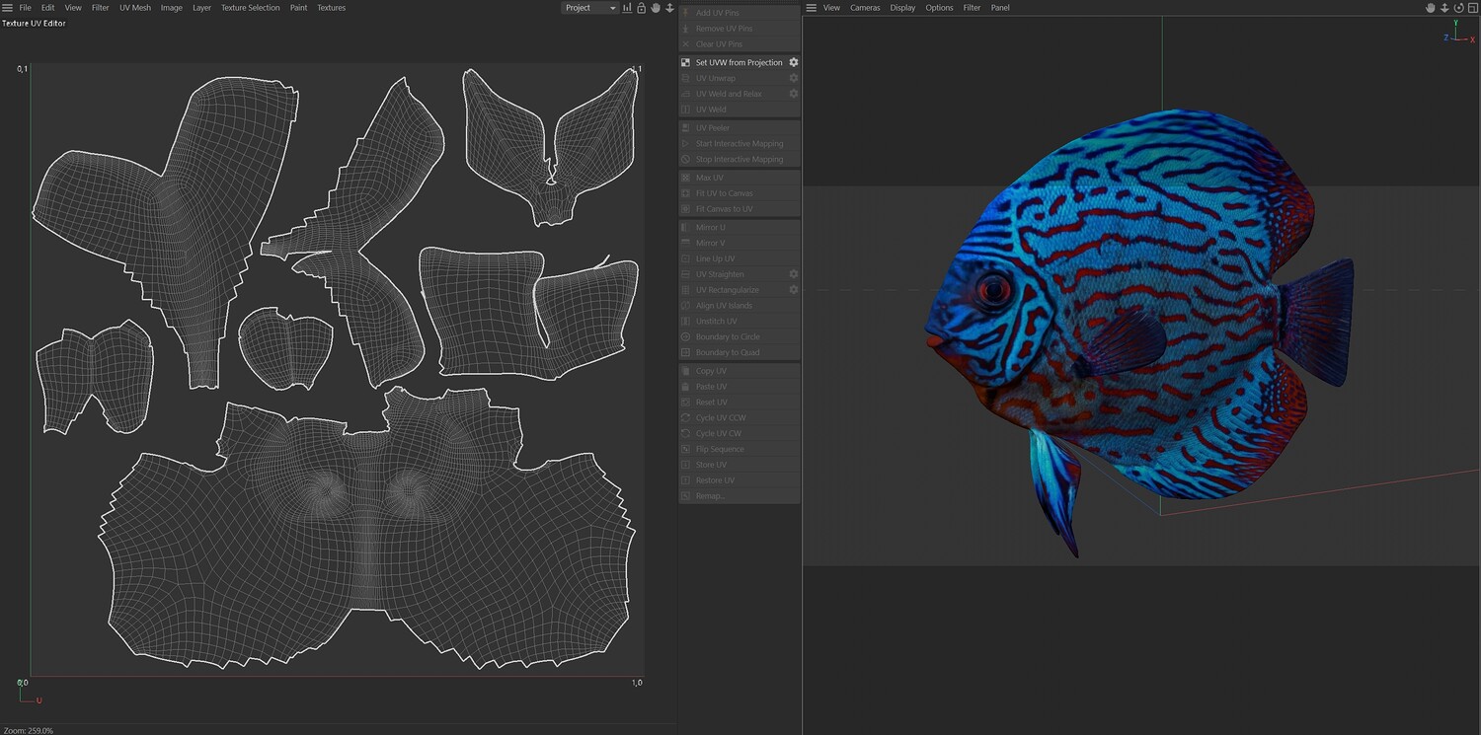
Task: Open the Texture Selection menu
Action: pos(250,8)
